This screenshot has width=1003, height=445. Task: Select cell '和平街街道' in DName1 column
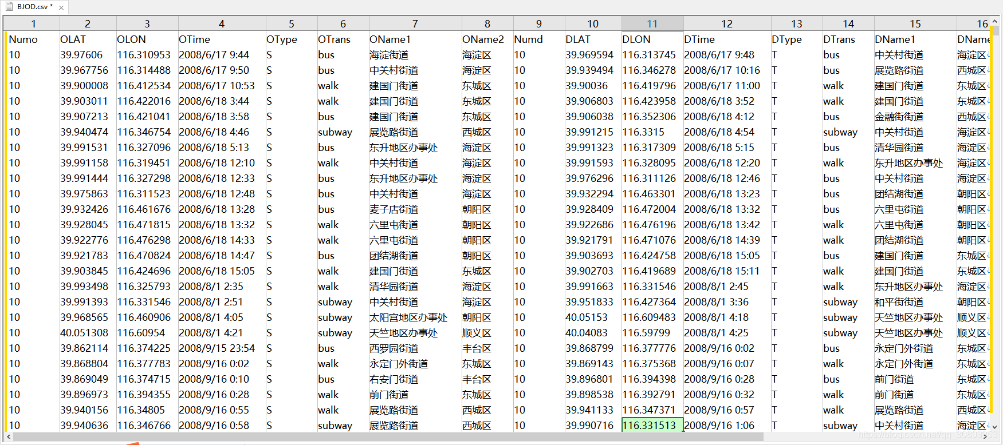point(915,302)
